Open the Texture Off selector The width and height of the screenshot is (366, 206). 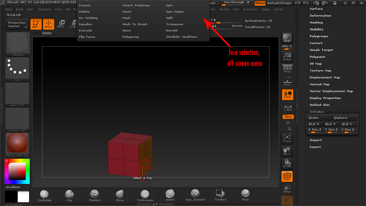coord(17,120)
